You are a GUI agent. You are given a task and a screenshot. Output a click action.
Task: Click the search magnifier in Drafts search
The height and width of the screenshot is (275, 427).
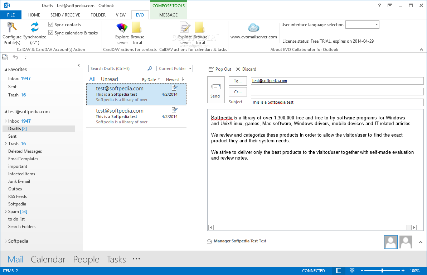click(150, 68)
